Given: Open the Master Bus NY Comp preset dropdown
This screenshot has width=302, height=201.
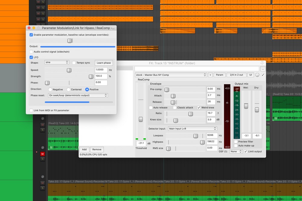Looking at the screenshot, I should pos(171,75).
